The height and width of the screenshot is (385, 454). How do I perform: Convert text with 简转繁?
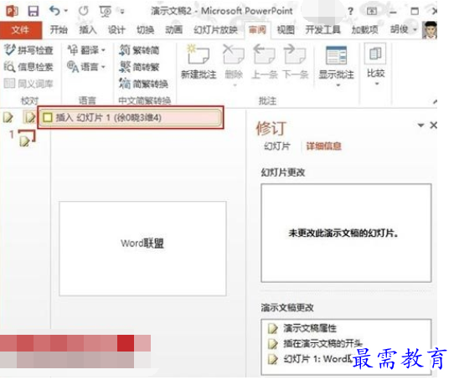coord(139,67)
